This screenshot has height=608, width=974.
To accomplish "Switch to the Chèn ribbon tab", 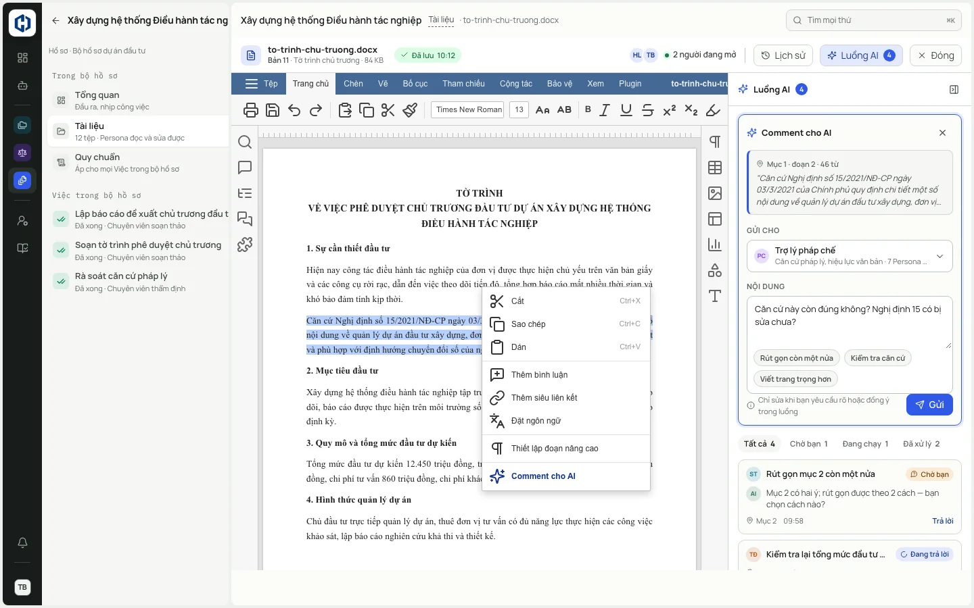I will [353, 84].
